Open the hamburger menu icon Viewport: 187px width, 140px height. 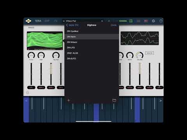pos(139,21)
